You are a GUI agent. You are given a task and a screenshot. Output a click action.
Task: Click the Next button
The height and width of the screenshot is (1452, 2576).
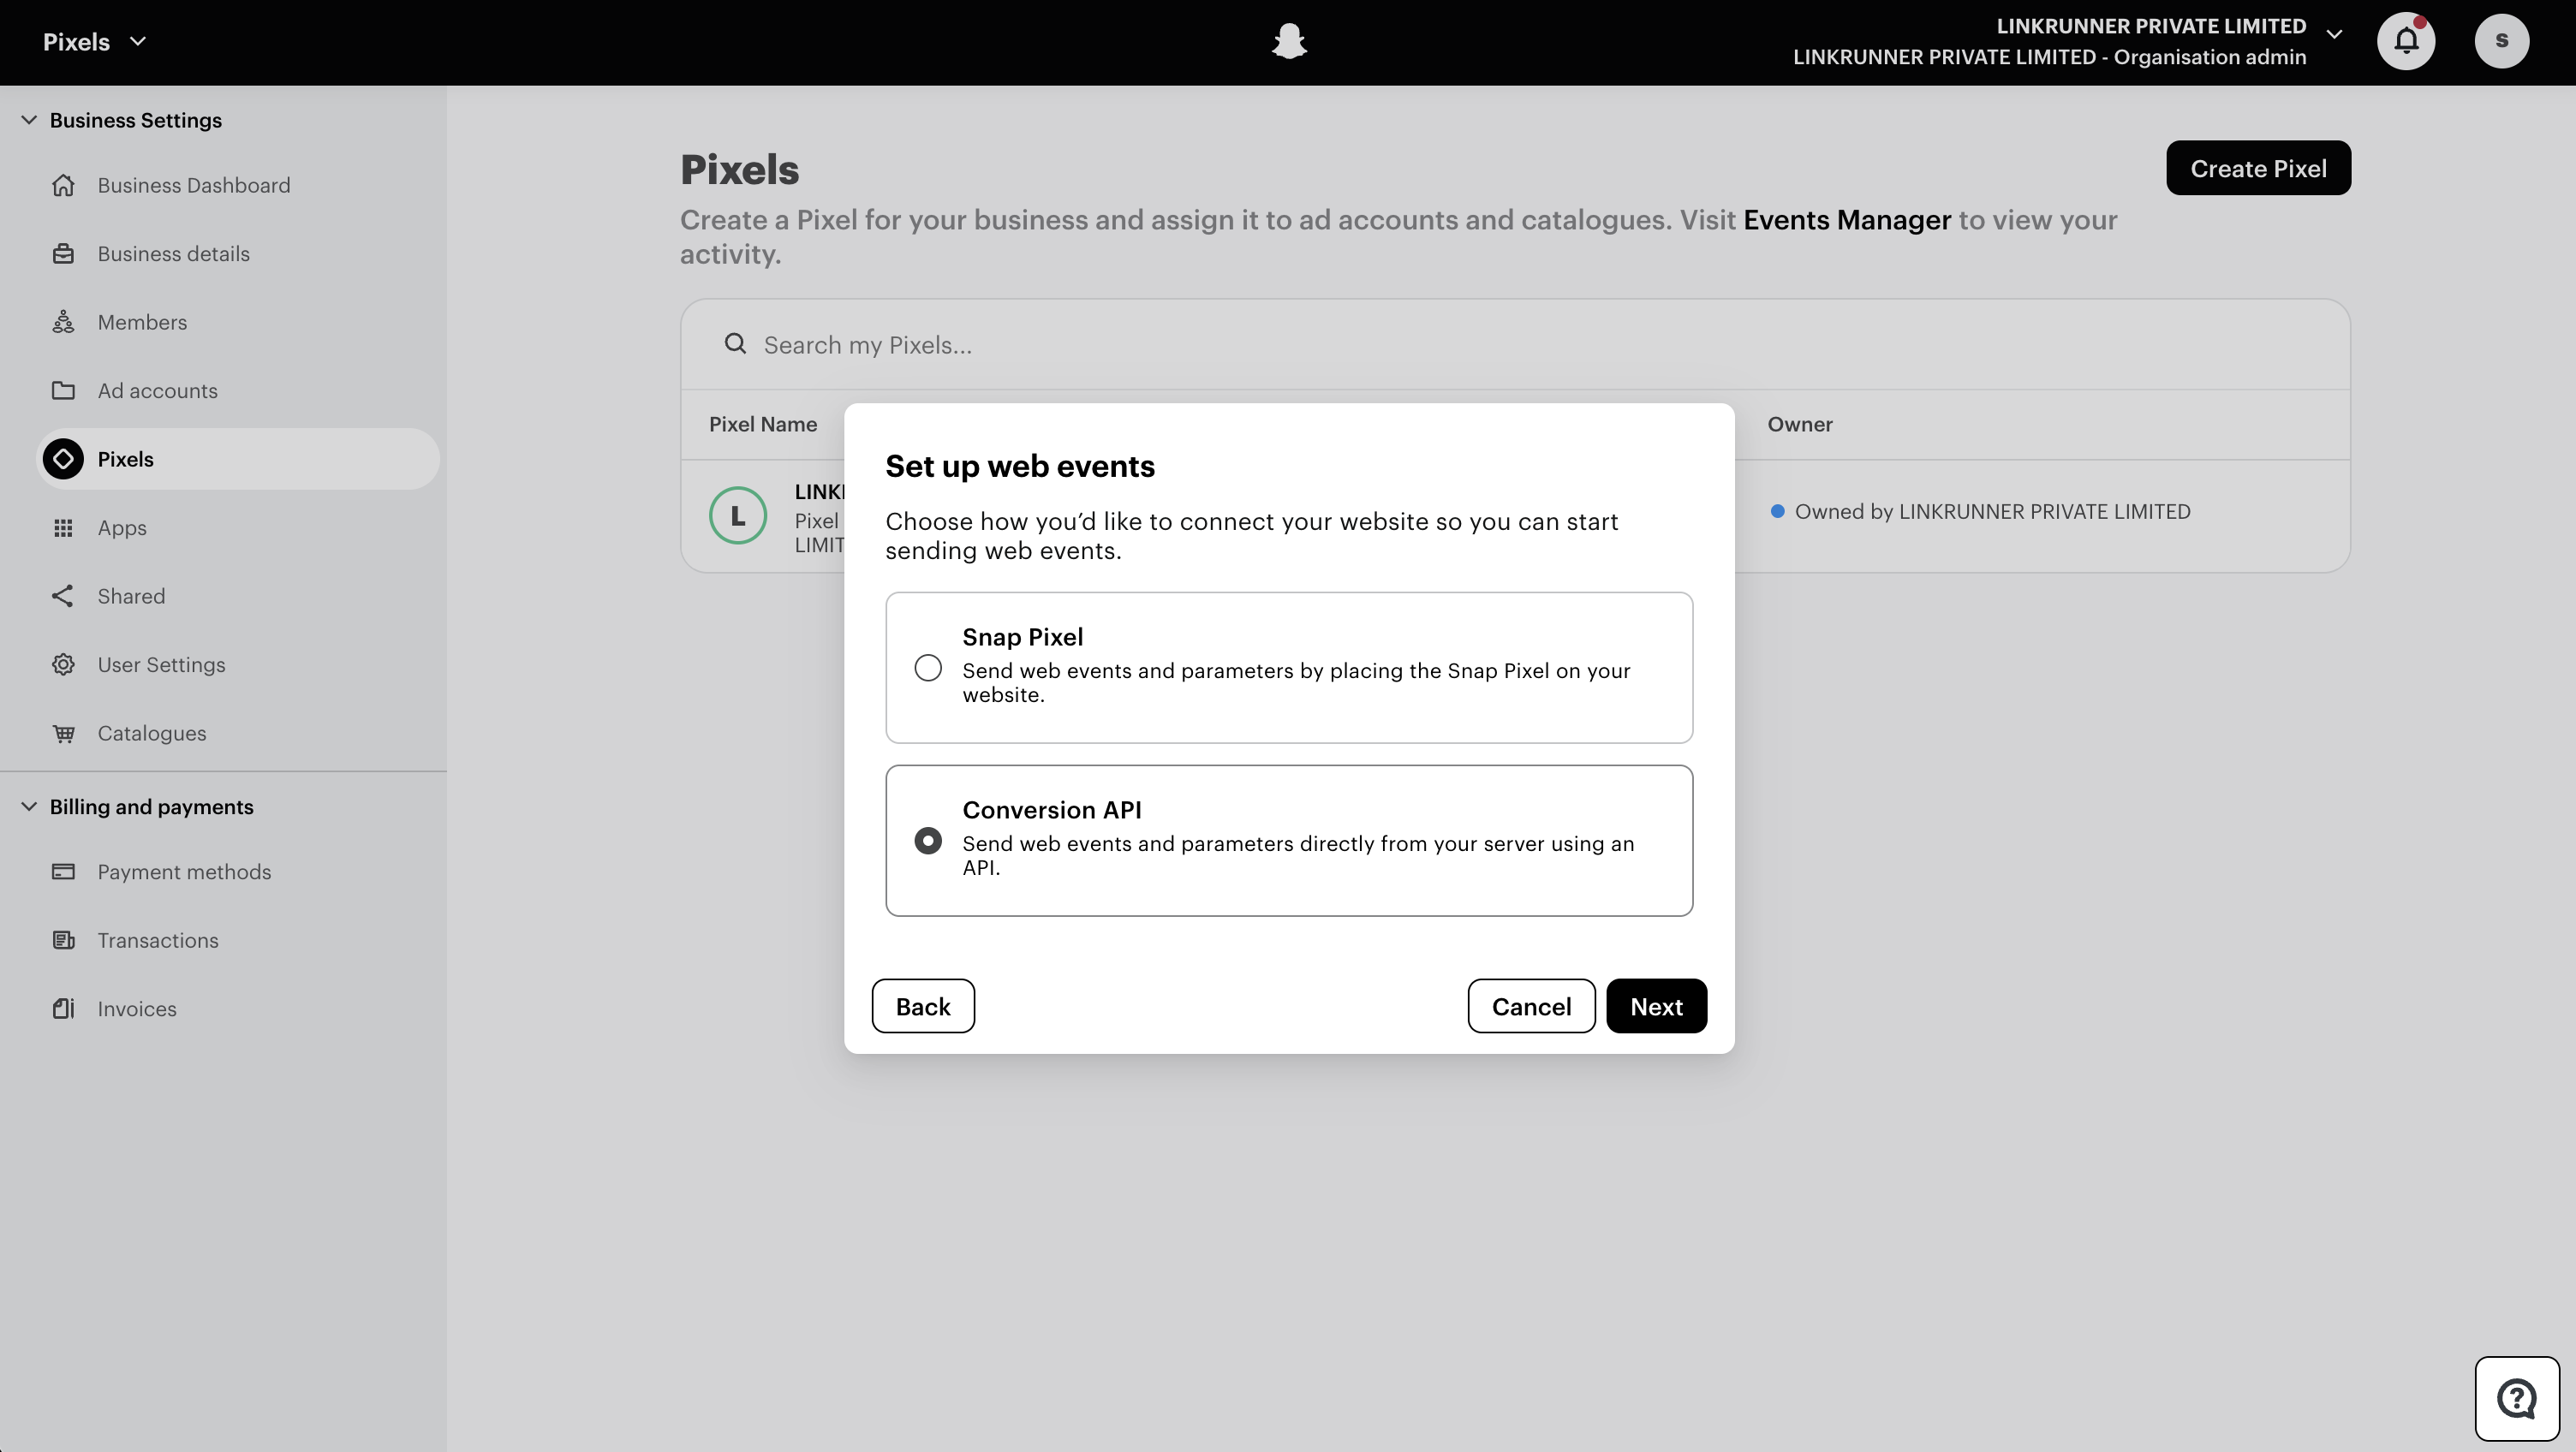[1656, 1006]
